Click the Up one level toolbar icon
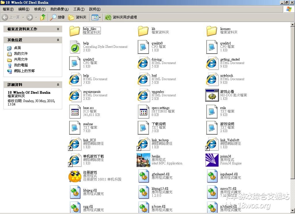 point(43,17)
